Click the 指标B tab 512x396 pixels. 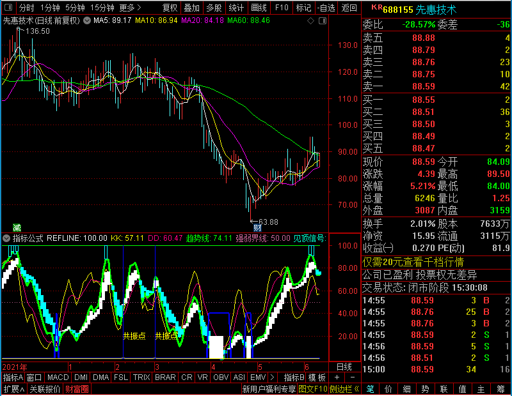(294, 377)
